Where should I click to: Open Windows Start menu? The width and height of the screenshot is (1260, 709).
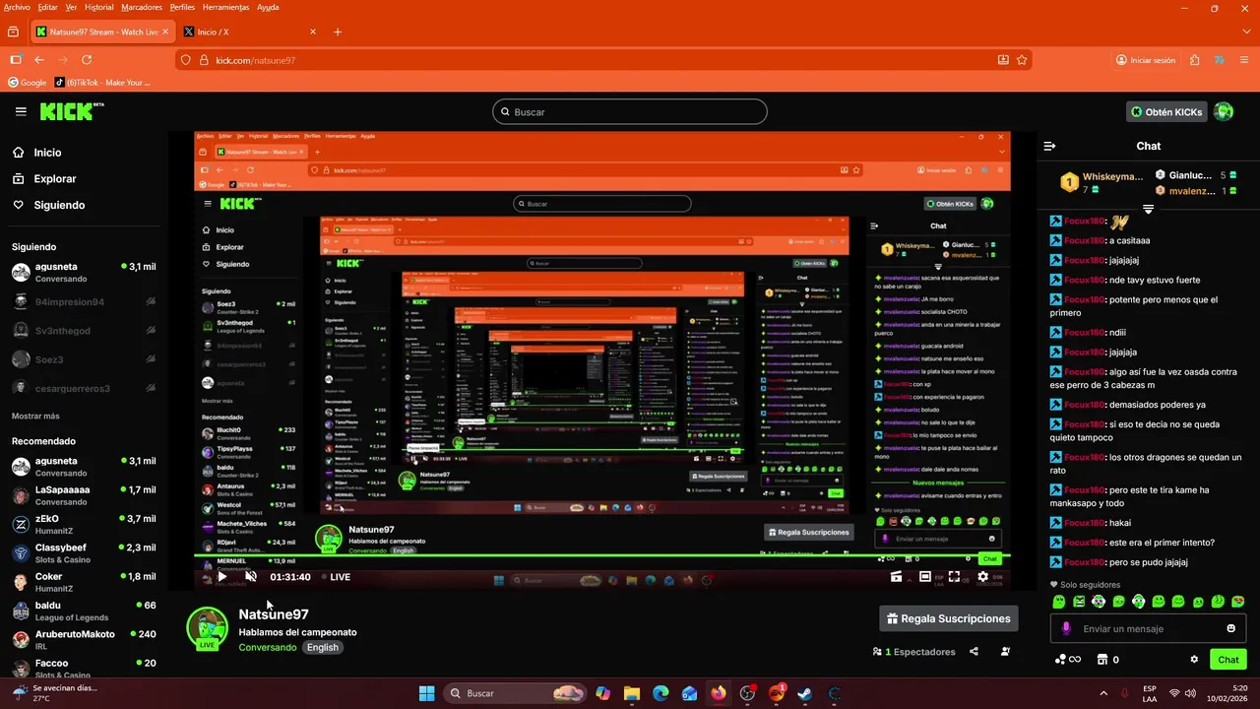(426, 693)
